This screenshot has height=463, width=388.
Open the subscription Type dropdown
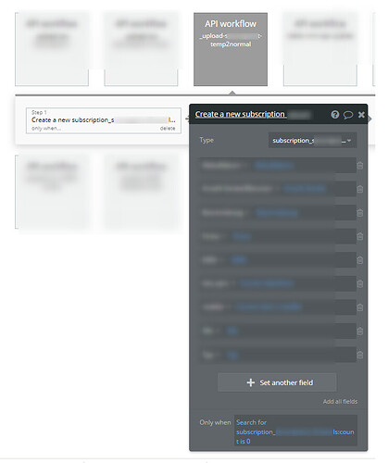[x=312, y=141]
